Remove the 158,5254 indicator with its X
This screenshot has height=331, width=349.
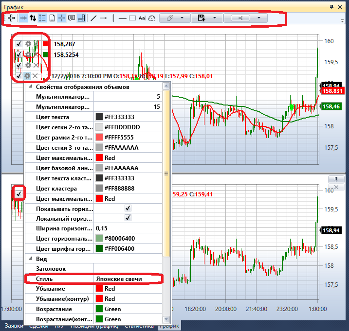tap(36, 54)
